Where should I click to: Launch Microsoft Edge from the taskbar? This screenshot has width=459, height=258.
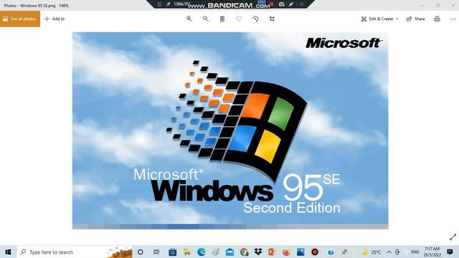201,252
